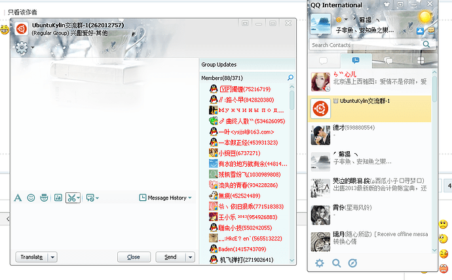
Task: Click frog avatar of 曲终人散 member
Action: tap(214, 121)
